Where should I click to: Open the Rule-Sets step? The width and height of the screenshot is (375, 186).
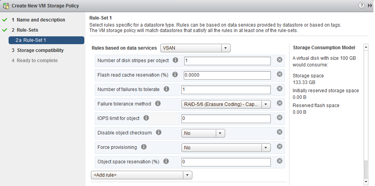point(25,30)
